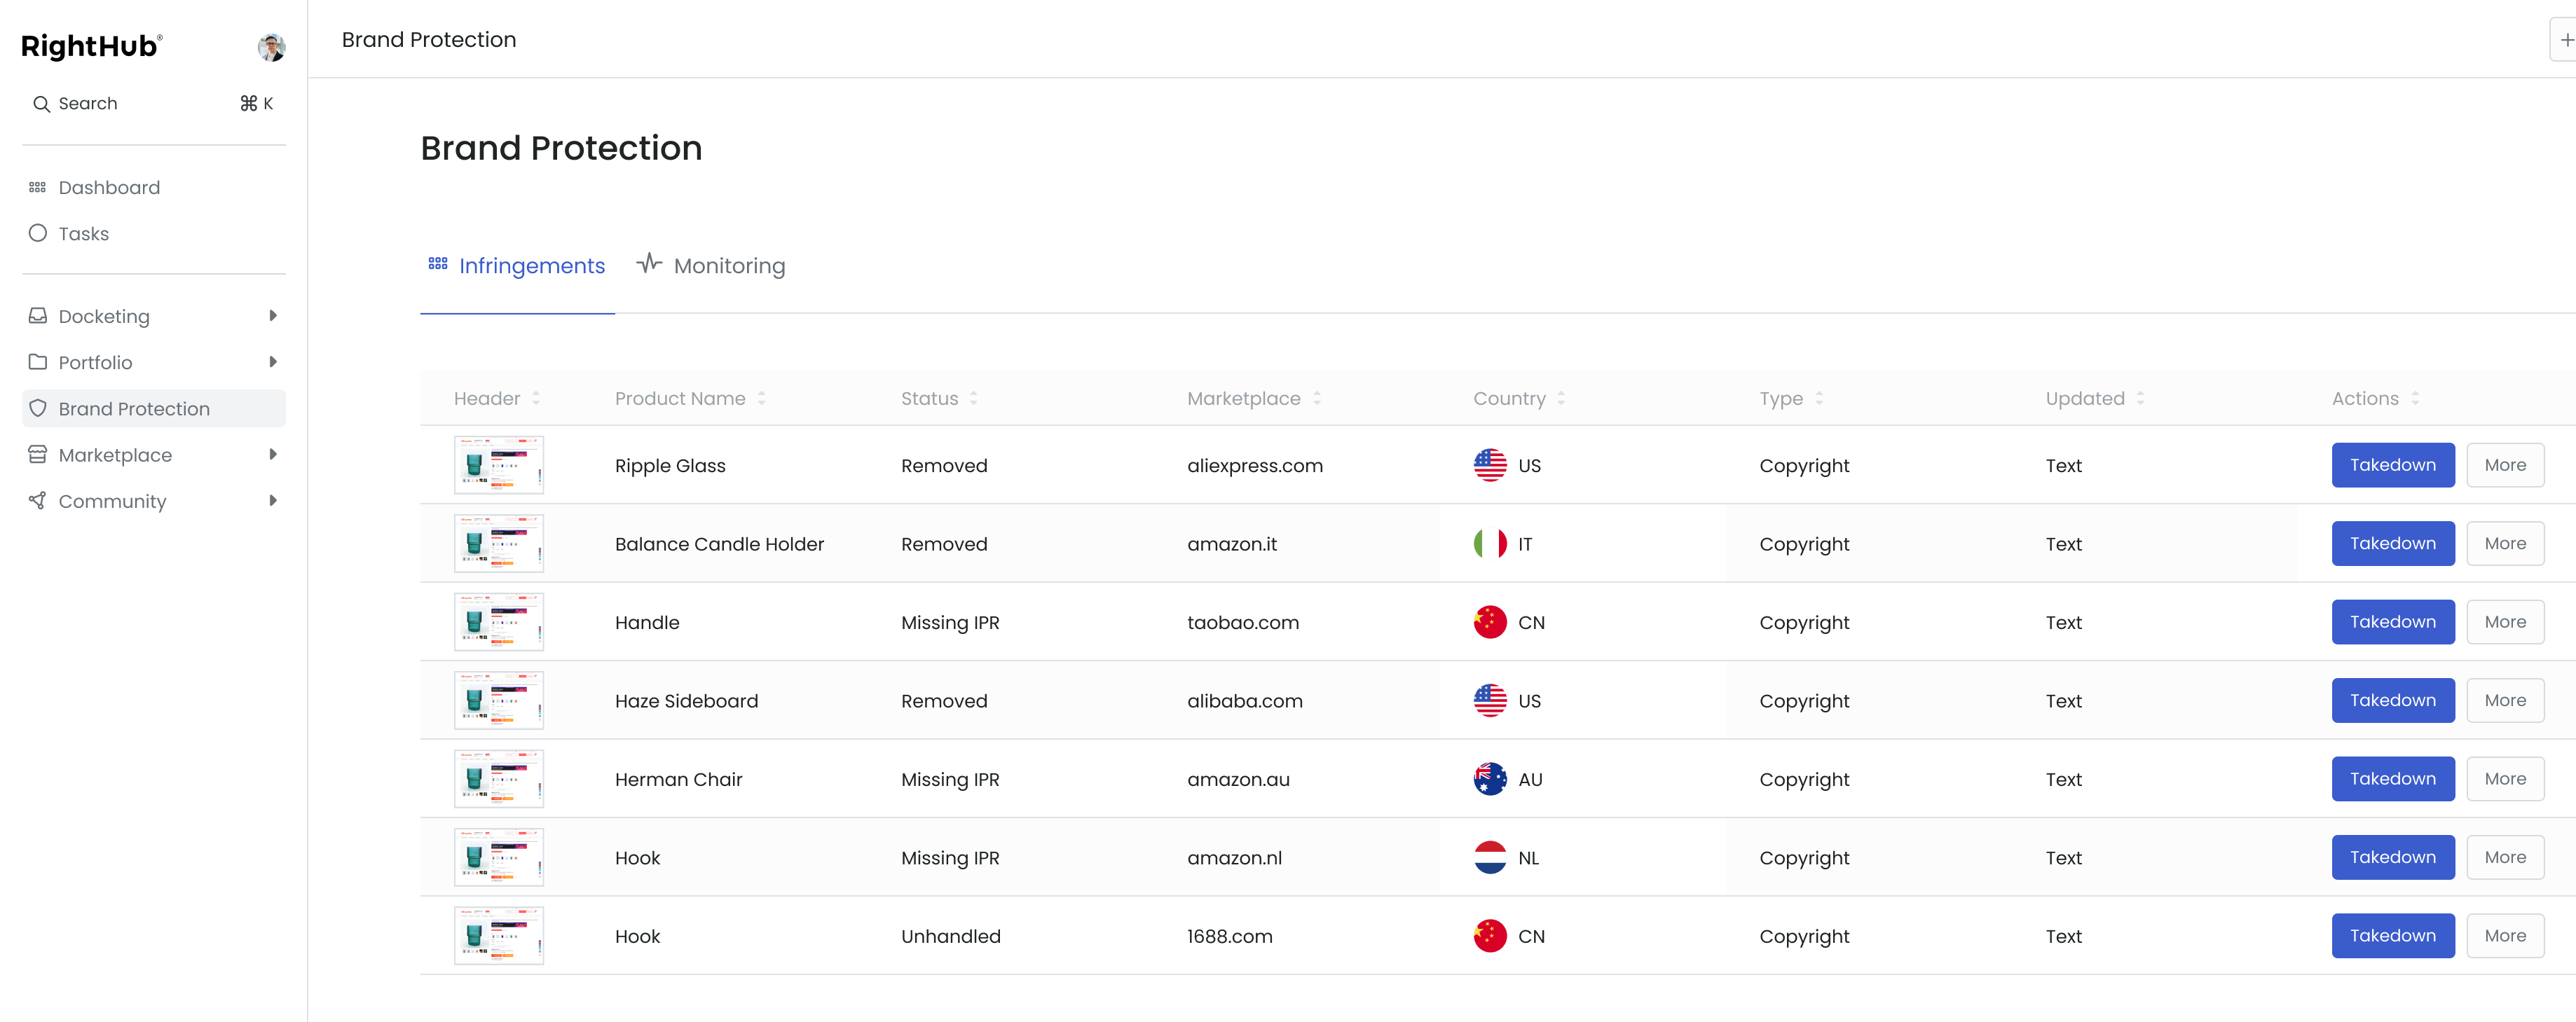
Task: Open More options for Herman Chair
Action: click(2504, 779)
